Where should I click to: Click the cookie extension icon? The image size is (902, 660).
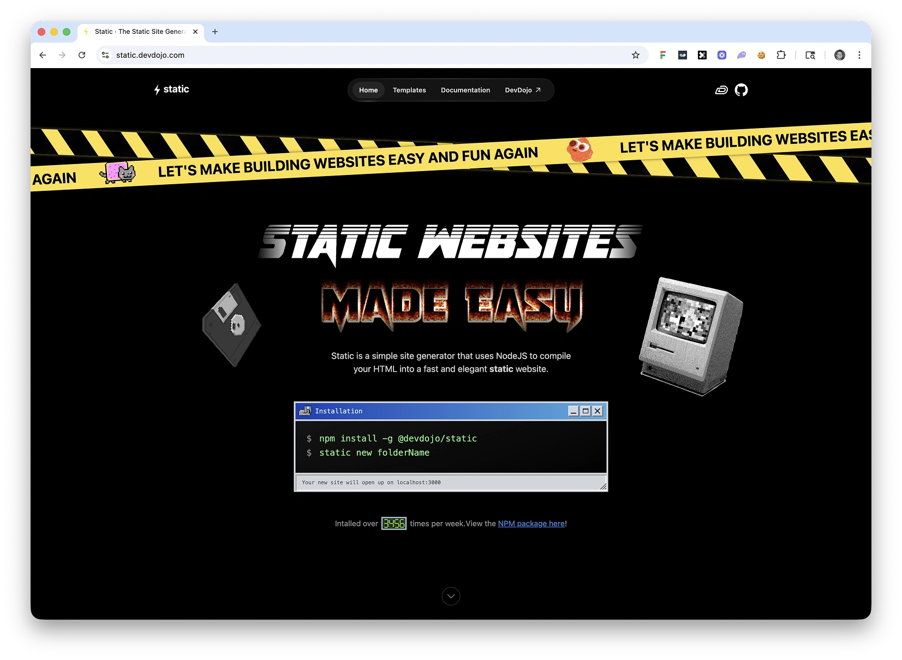761,55
